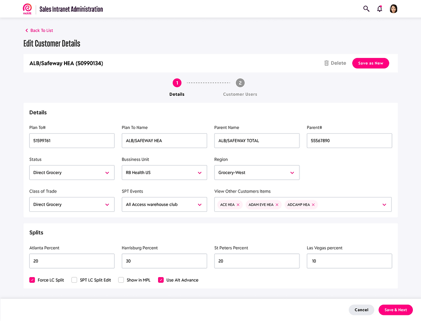Image resolution: width=421 pixels, height=321 pixels.
Task: Check the Show in MPL checkbox
Action: coord(121,280)
